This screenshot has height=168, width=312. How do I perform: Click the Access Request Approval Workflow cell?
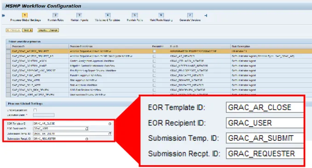pyautogui.click(x=110, y=52)
